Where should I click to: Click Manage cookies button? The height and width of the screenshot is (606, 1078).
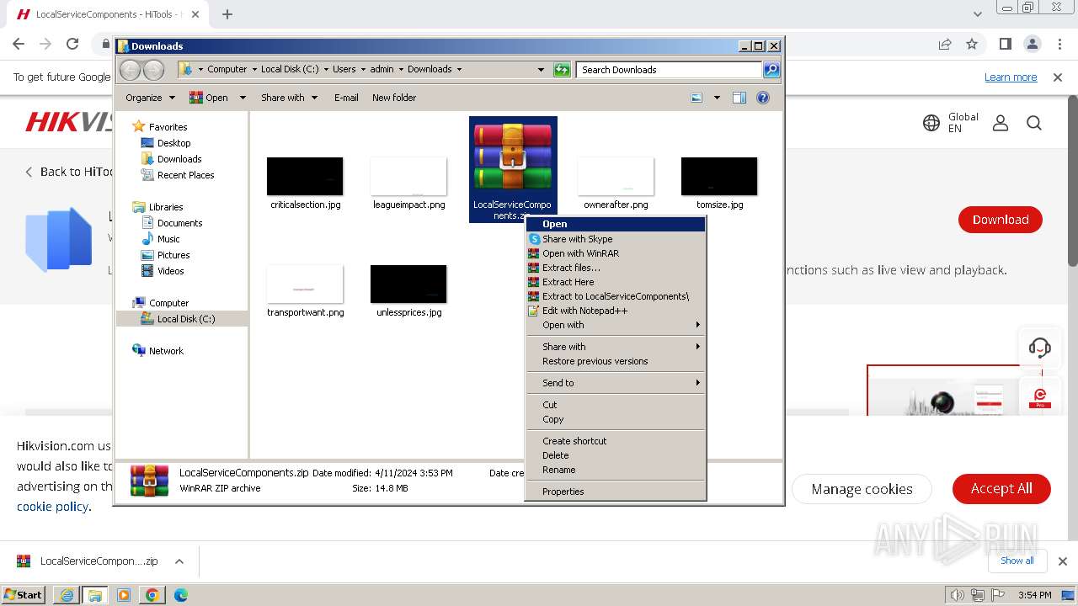862,489
